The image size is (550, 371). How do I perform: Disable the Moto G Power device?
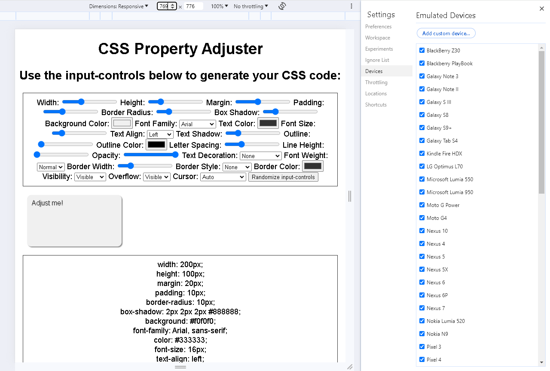pos(422,205)
